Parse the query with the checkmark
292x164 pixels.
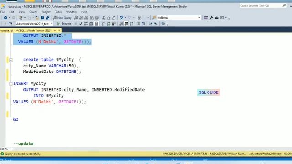click(x=81, y=24)
